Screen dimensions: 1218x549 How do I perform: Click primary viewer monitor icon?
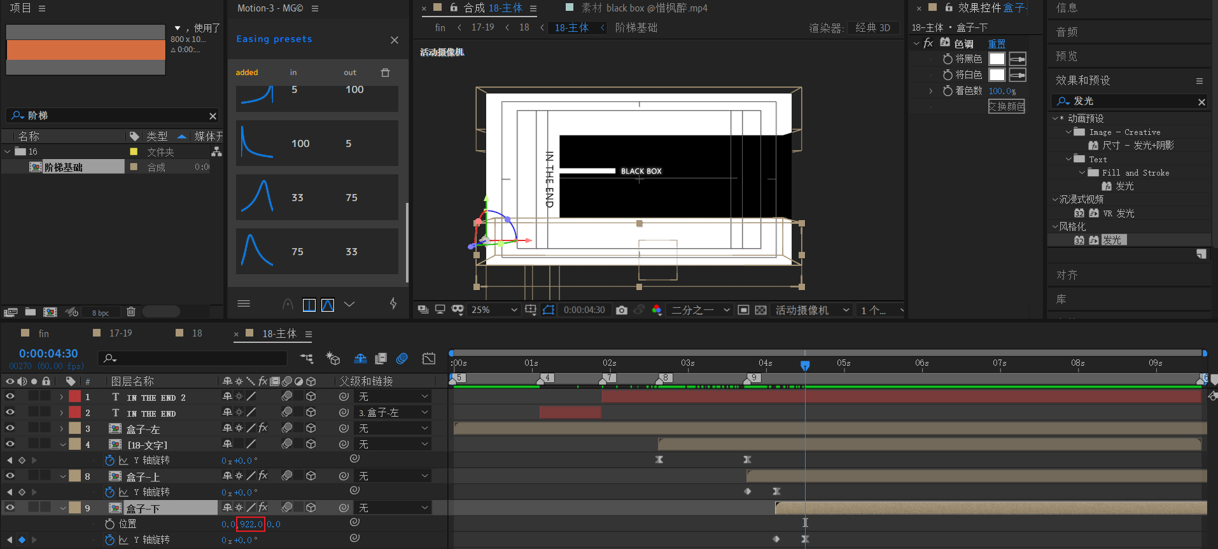click(440, 310)
